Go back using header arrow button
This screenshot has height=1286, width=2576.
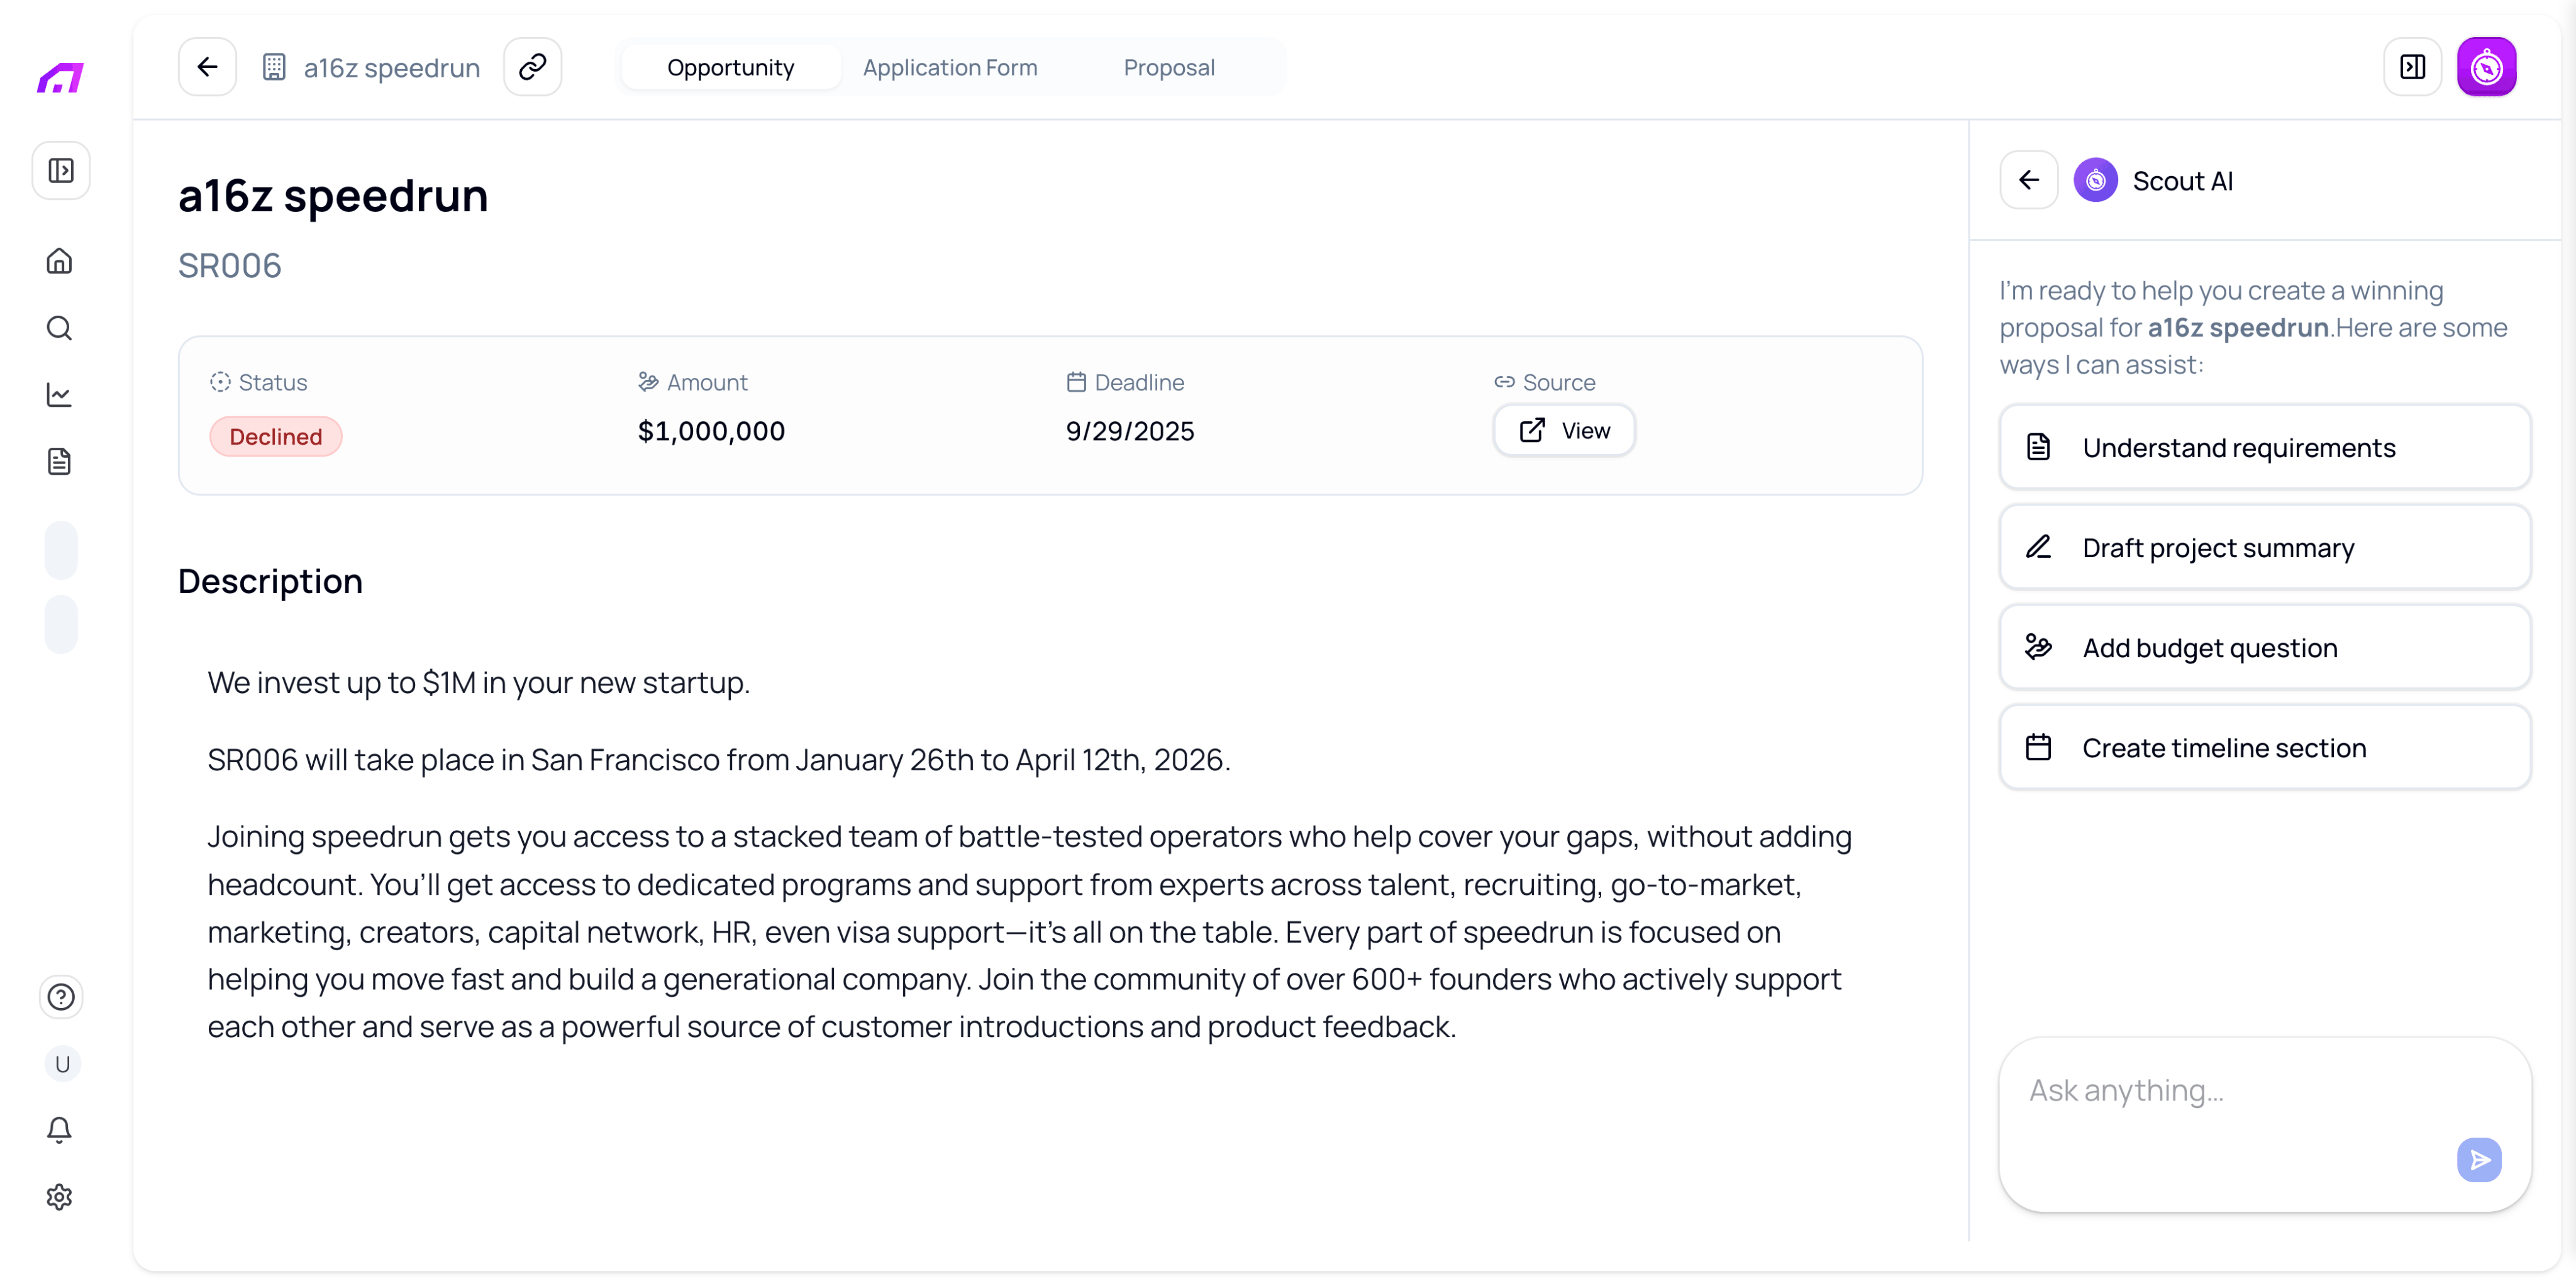(207, 67)
